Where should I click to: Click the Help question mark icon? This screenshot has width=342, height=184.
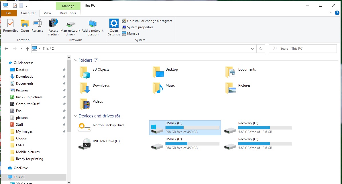tap(337, 13)
